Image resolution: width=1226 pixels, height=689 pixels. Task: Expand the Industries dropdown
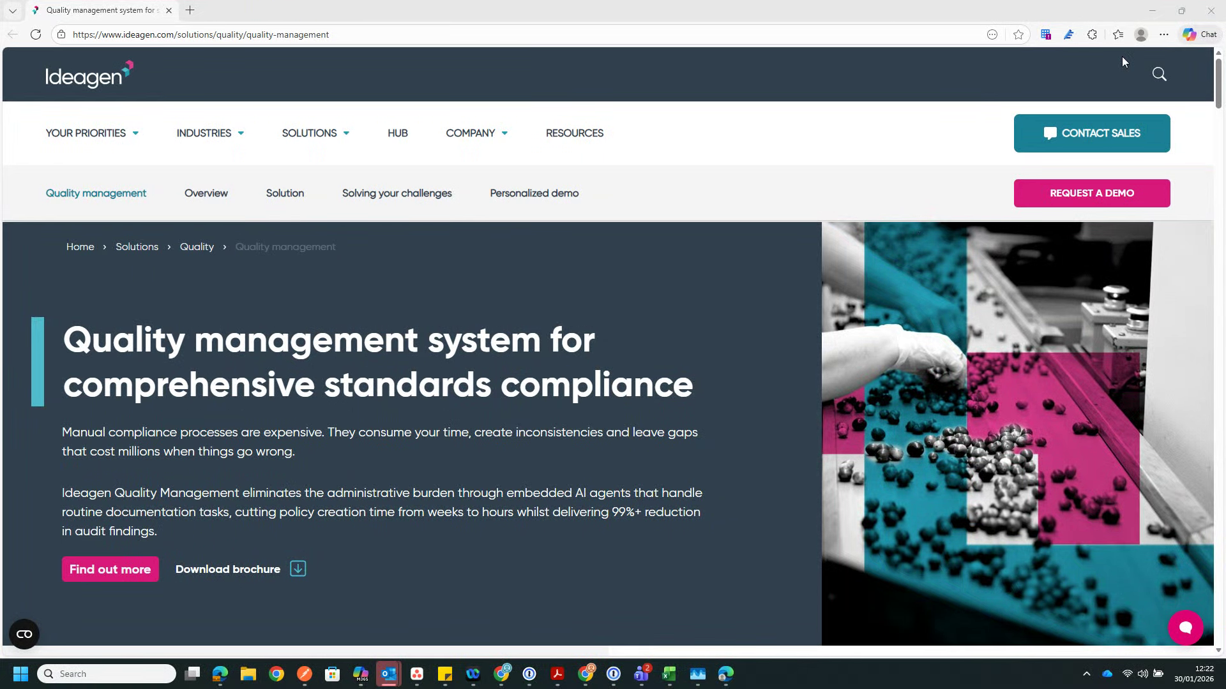[x=210, y=133]
